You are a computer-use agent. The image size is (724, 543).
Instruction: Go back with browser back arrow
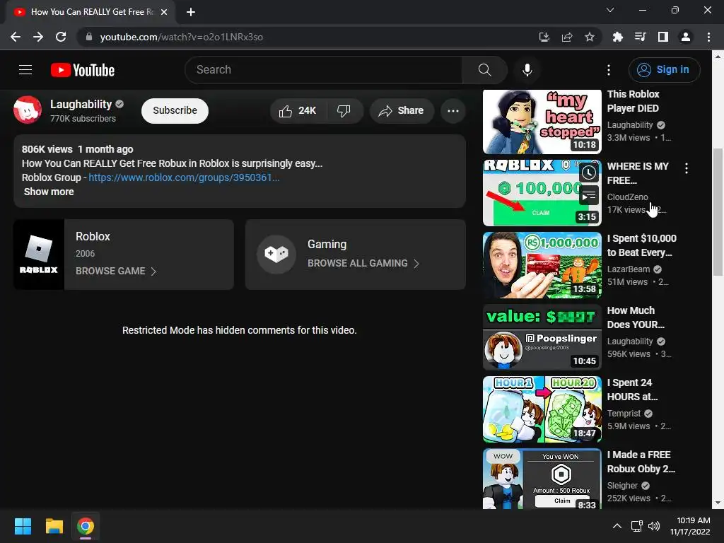(16, 37)
